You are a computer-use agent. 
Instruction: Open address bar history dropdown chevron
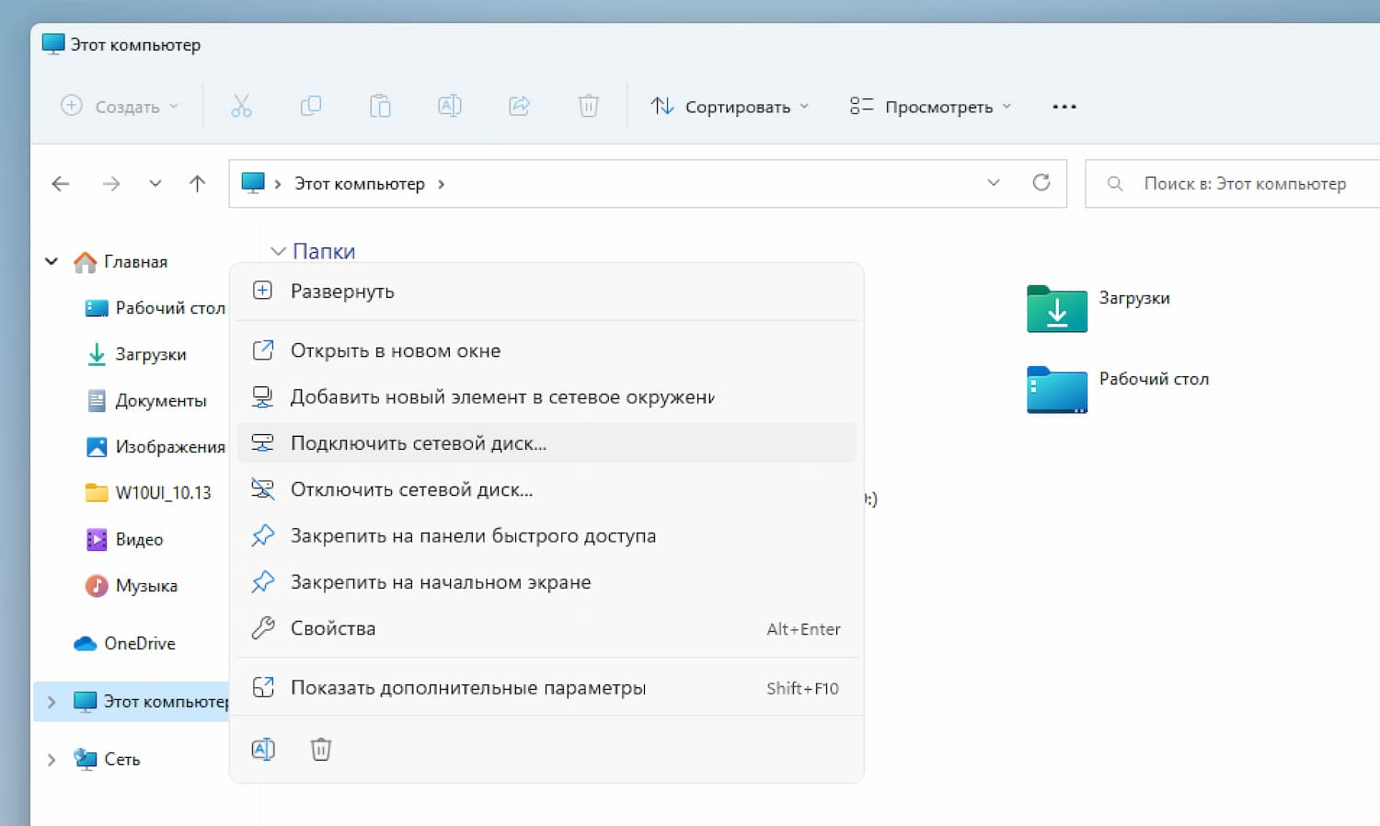pyautogui.click(x=994, y=183)
